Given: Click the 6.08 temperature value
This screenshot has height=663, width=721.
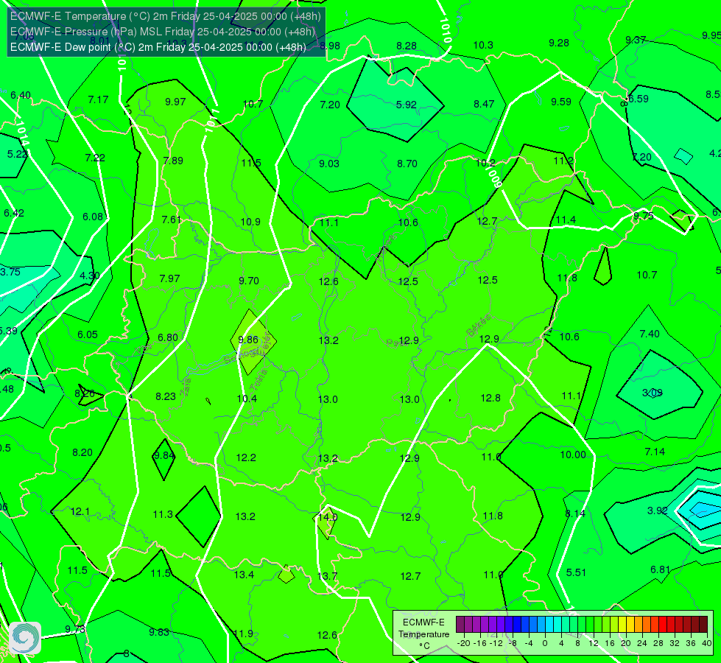Looking at the screenshot, I should 92,217.
